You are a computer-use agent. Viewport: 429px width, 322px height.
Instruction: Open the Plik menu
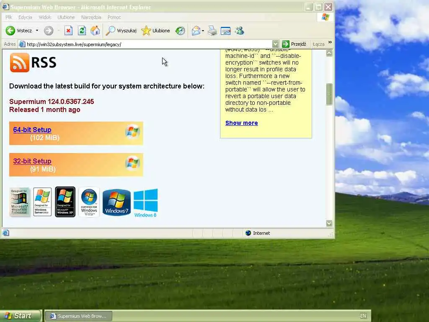pos(9,17)
